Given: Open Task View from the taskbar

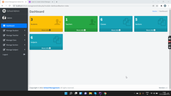Looking at the screenshot, I should pos(76,93).
